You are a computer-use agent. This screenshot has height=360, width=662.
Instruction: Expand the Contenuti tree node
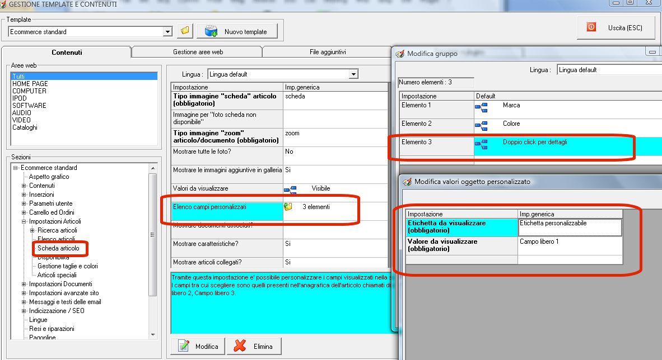pos(24,186)
